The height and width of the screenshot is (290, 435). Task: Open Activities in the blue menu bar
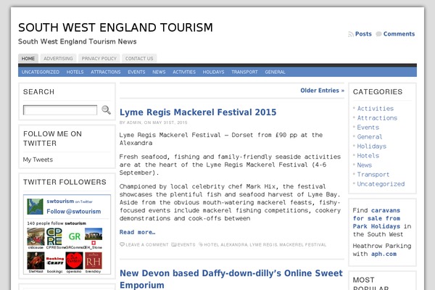[x=184, y=72]
